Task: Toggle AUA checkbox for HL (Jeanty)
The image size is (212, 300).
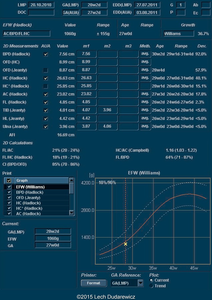Action: (x=45, y=119)
